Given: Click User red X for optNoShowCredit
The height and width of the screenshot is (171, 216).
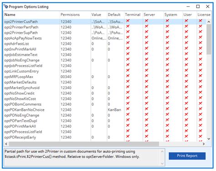Looking at the screenshot, I should coord(186,92).
